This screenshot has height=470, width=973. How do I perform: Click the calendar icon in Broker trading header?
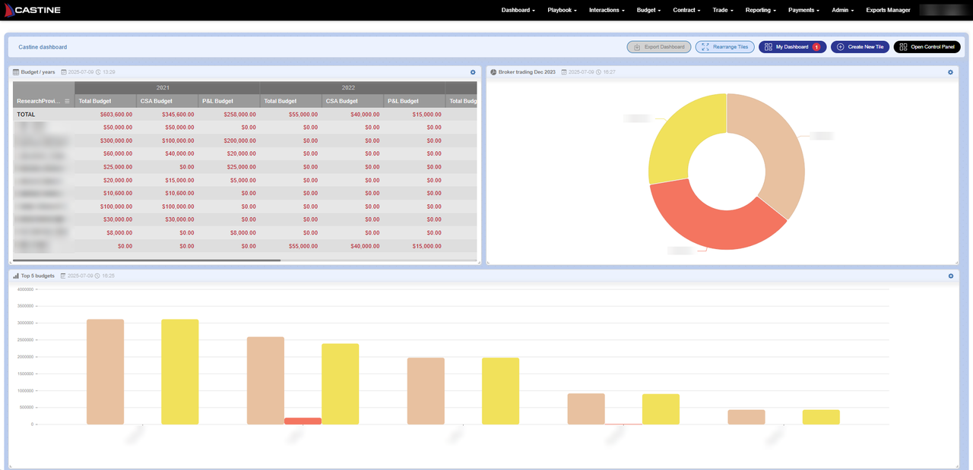click(563, 72)
